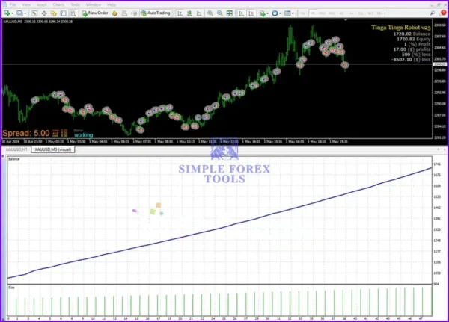This screenshot has width=449, height=322.
Task: Select the MN timeframe button
Action: pos(379,13)
